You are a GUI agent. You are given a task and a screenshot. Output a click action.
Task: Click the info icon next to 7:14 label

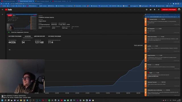pos(60,40)
